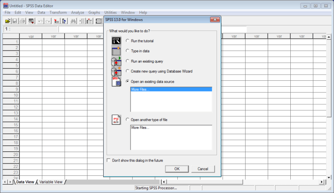The width and height of the screenshot is (334, 193).
Task: Select Open an existing data source option
Action: 127,81
